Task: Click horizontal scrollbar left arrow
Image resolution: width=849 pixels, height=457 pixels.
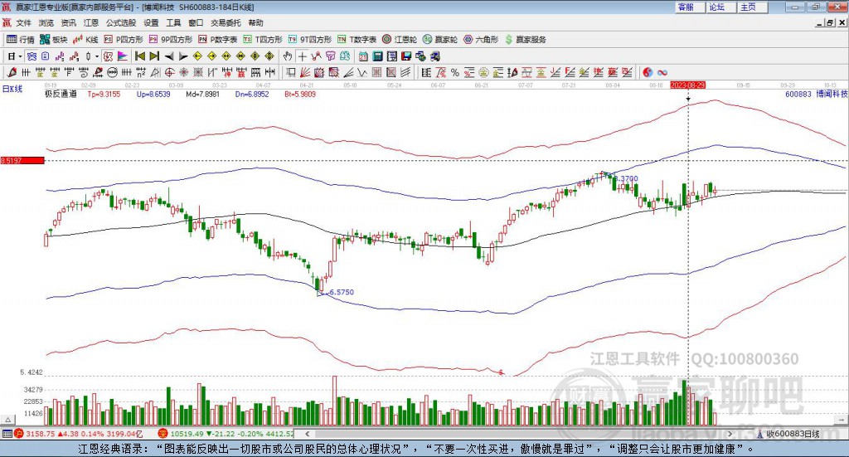Action: (x=308, y=434)
